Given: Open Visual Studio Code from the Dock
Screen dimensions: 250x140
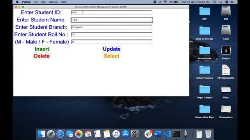Looking at the screenshot, I should (167, 134).
